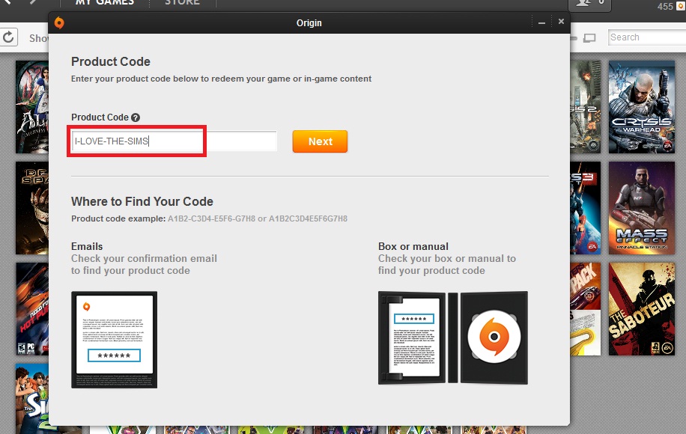Select the Crysis 2 game tile
686x434 pixels.
[586, 107]
